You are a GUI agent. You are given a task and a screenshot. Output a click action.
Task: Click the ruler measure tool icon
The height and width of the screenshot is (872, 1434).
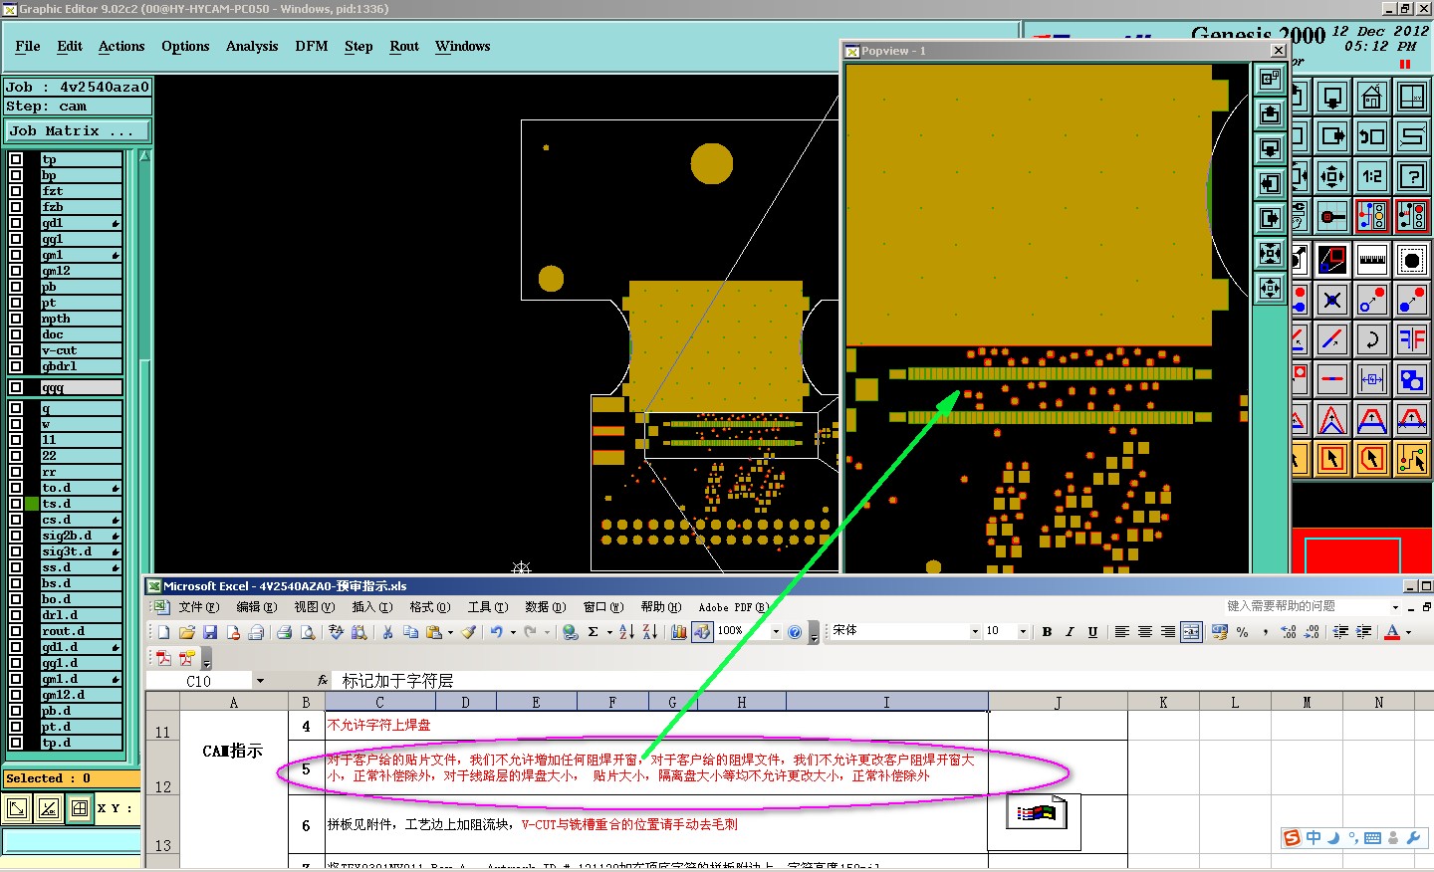click(1372, 260)
